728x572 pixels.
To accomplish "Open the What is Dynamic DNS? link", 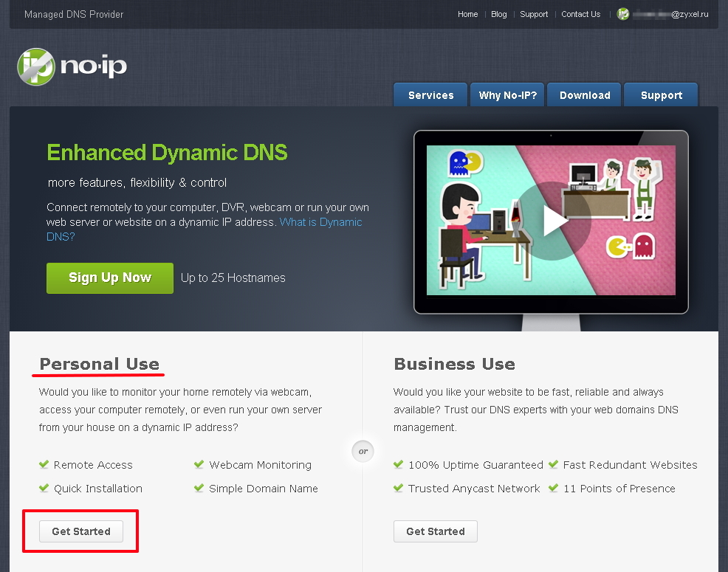I will tap(320, 222).
